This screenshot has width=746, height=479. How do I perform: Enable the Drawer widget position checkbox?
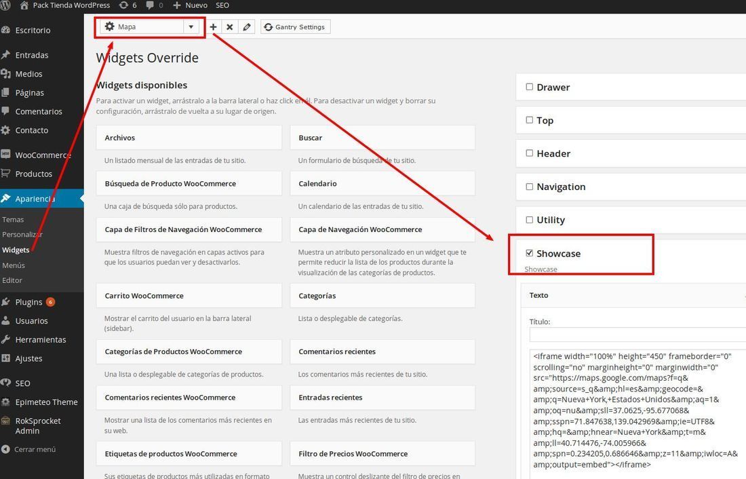tap(529, 87)
